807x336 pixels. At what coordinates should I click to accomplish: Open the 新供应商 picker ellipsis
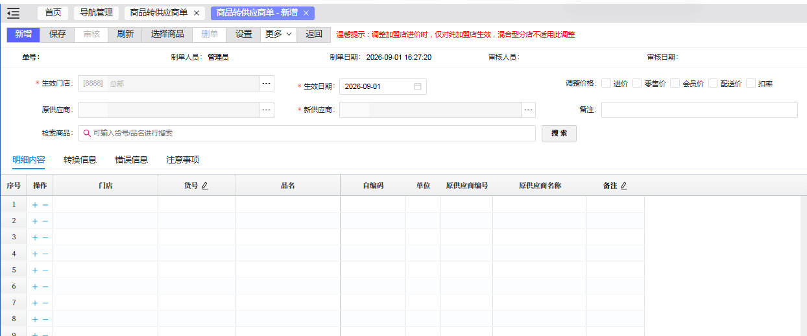click(x=529, y=110)
